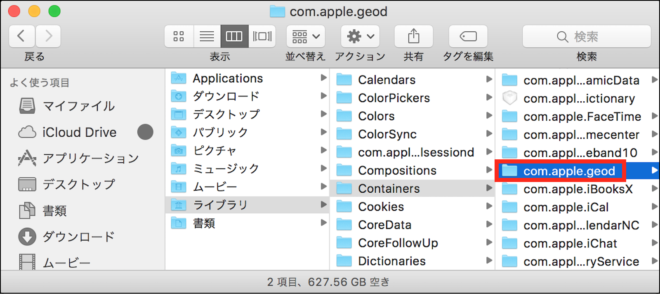
Task: Open ダウンロード in the sidebar
Action: [x=78, y=237]
